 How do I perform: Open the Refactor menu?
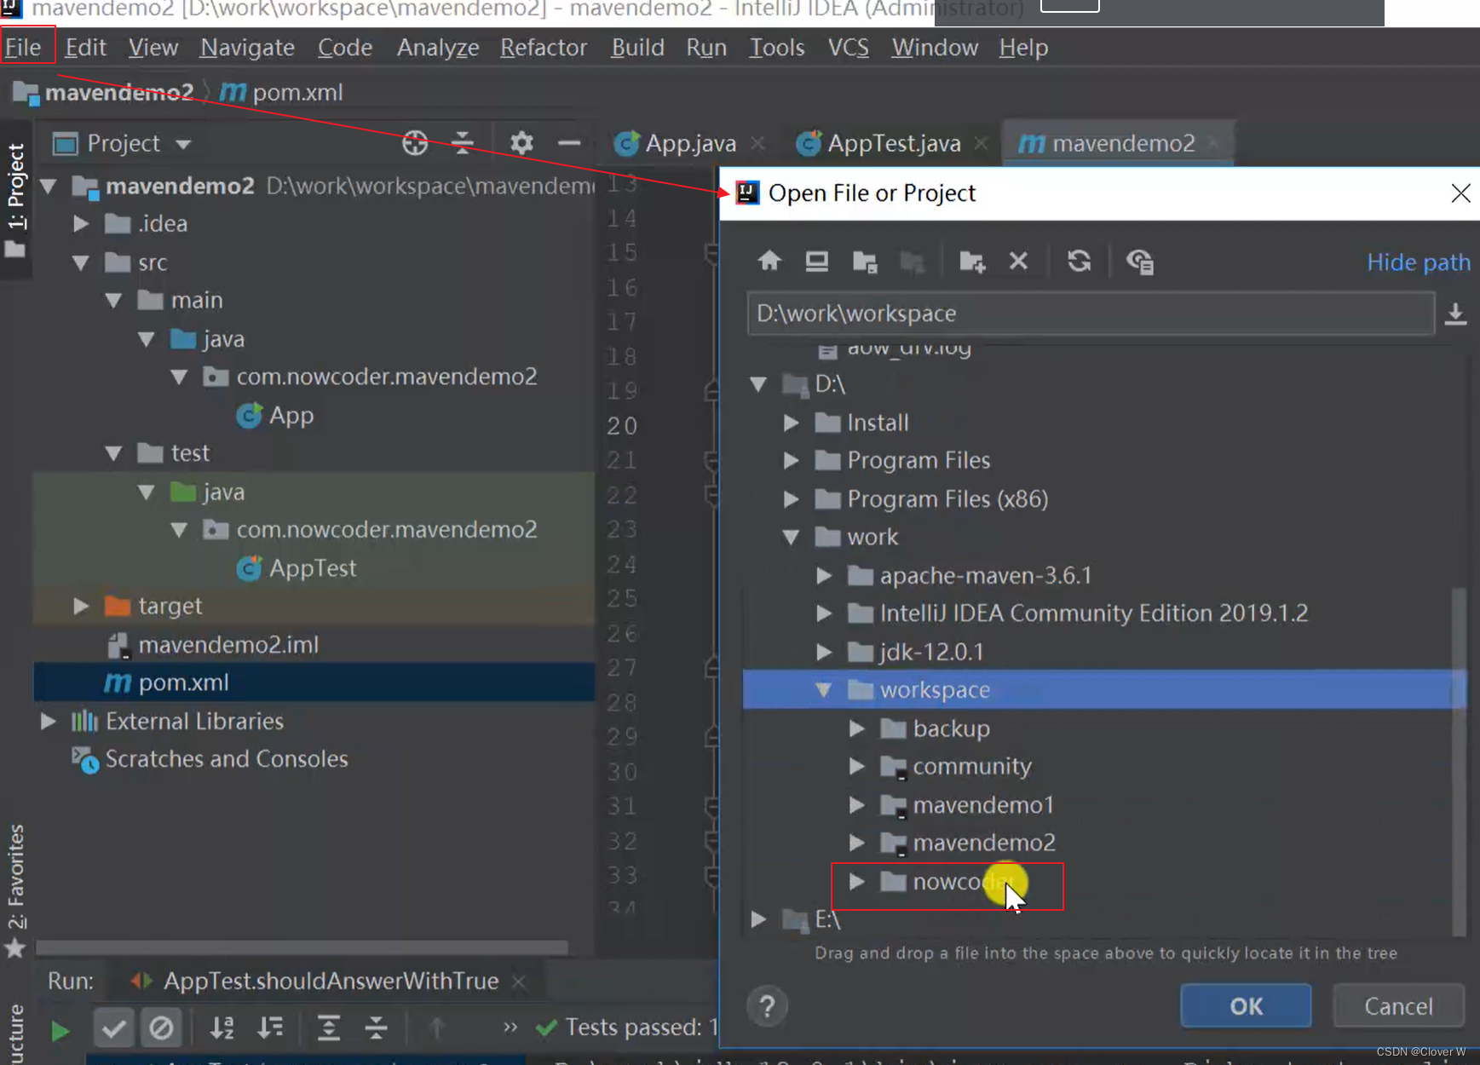[544, 48]
